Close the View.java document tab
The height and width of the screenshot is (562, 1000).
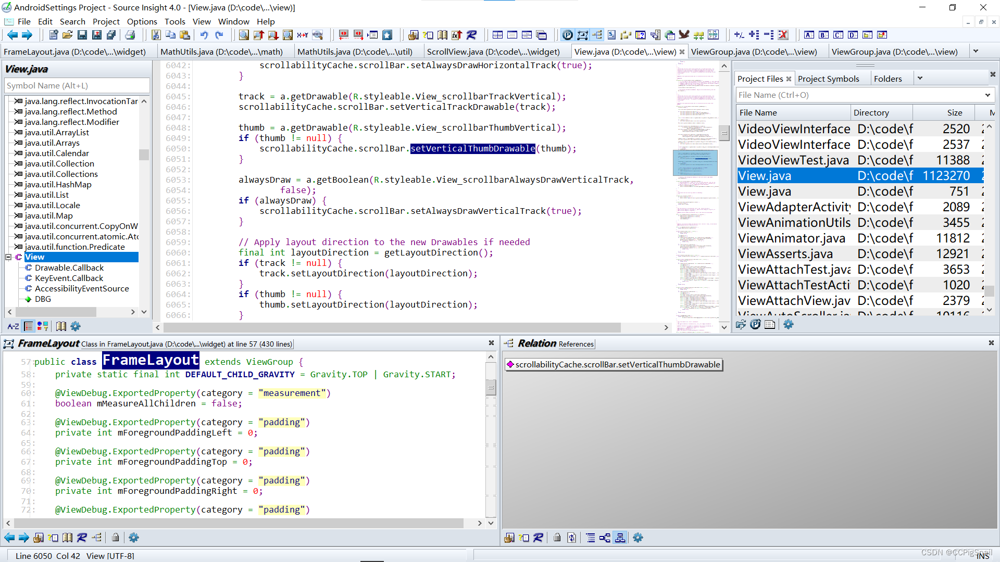click(682, 52)
